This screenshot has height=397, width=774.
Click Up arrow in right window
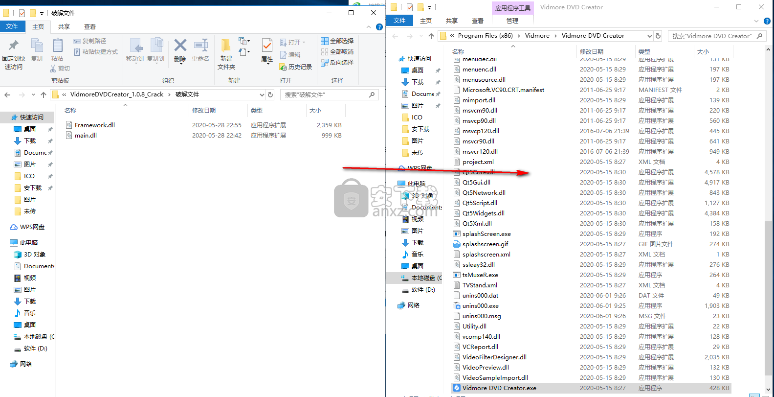coord(431,36)
